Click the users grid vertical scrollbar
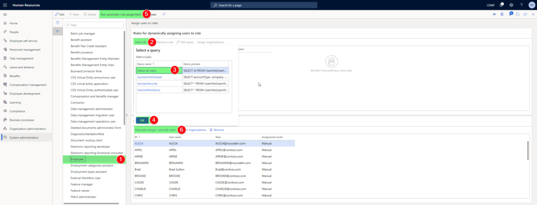 (528, 150)
